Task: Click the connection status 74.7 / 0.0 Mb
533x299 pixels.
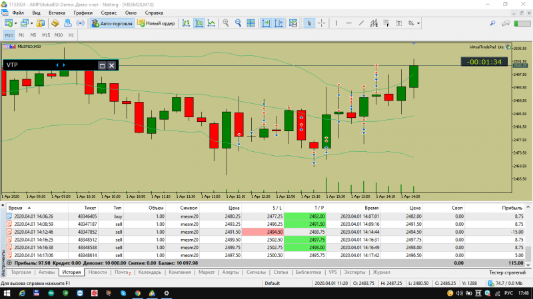Action: (505, 283)
